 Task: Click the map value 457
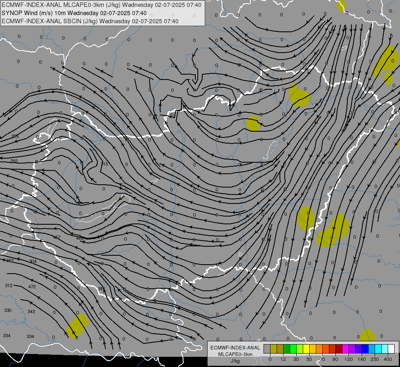point(57,237)
